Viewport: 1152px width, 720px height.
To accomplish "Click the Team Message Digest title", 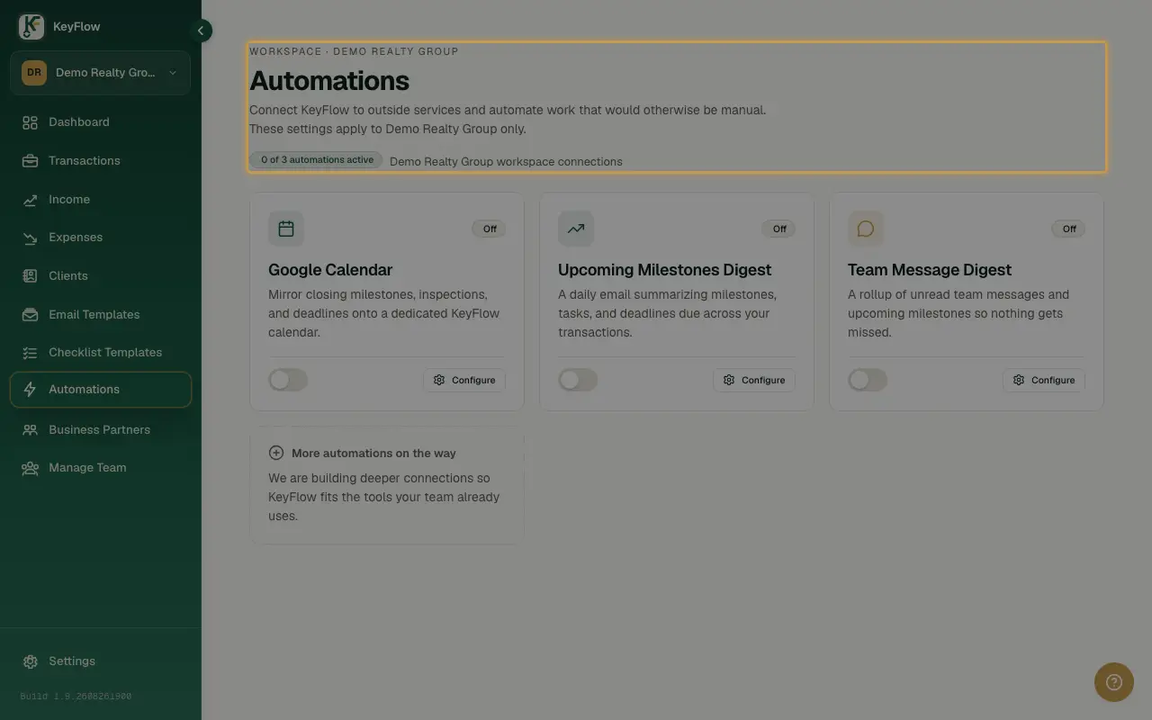I will 930,270.
